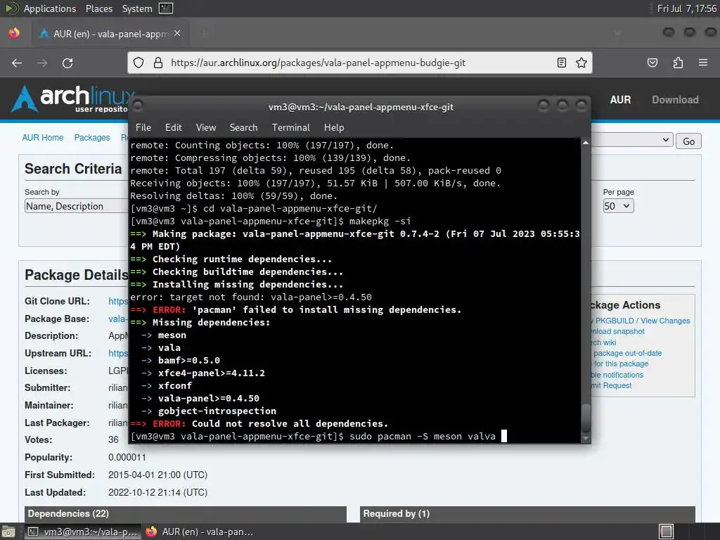The height and width of the screenshot is (540, 720).
Task: Bookmark this page with star icon
Action: click(x=581, y=63)
